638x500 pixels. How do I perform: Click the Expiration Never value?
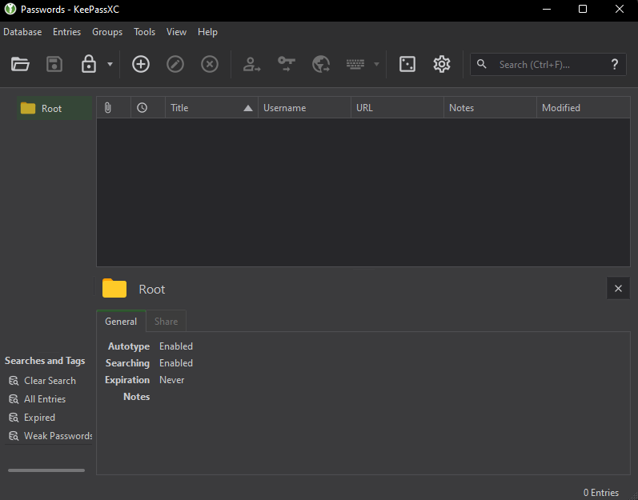[x=171, y=380]
